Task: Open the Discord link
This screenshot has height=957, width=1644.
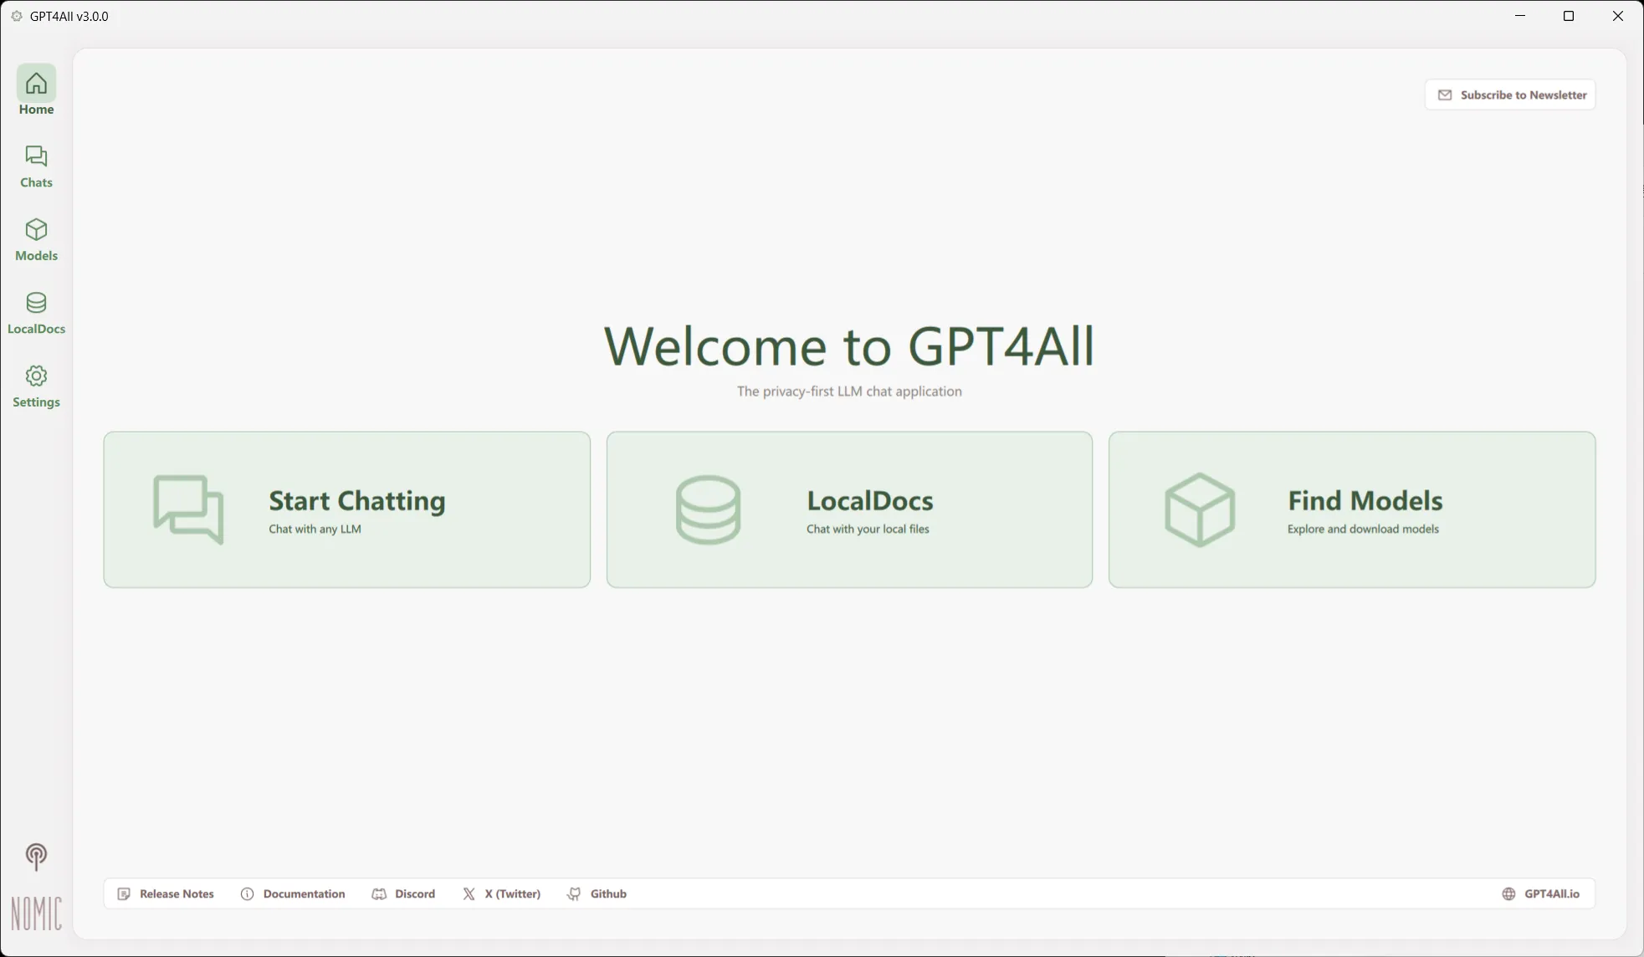Action: point(403,893)
